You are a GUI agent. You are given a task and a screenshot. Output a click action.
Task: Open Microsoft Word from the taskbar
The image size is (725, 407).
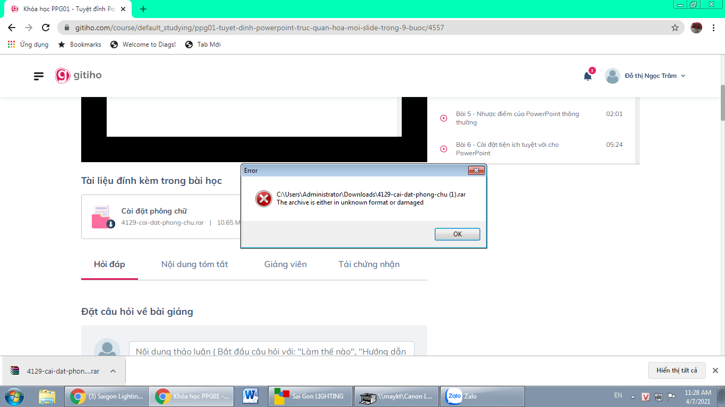click(x=250, y=396)
